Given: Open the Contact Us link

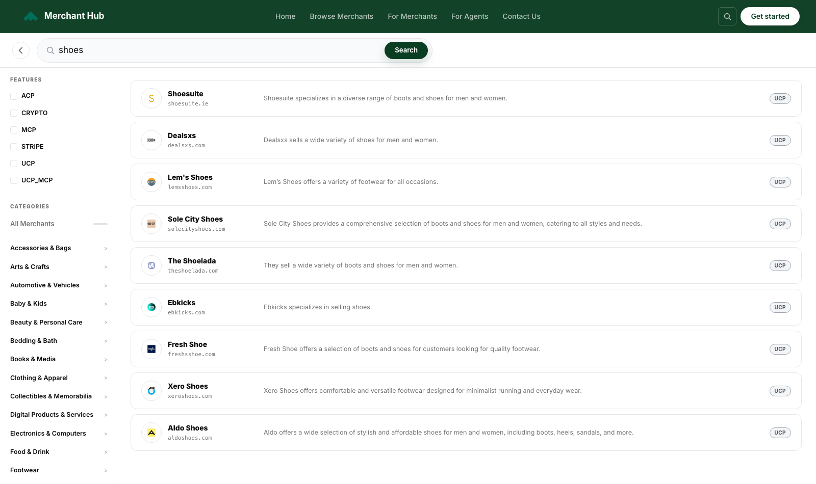Looking at the screenshot, I should (x=521, y=16).
